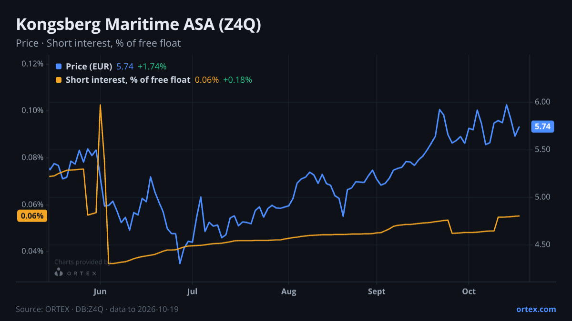572x321 pixels.
Task: Click the ortex.com link
Action: coord(536,309)
